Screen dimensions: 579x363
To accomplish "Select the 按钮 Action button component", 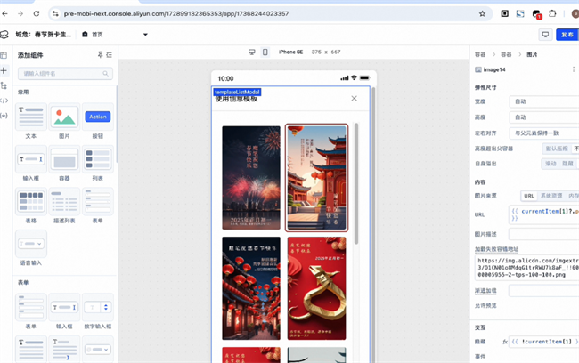I will pos(97,121).
